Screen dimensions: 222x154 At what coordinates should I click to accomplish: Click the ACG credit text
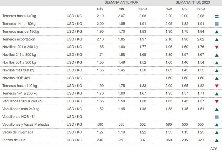click(214, 149)
